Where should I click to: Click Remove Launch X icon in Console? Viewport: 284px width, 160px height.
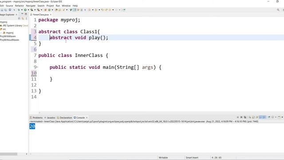[241, 117]
